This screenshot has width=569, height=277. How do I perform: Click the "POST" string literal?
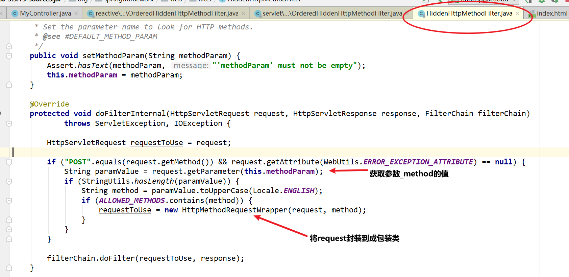(78, 162)
